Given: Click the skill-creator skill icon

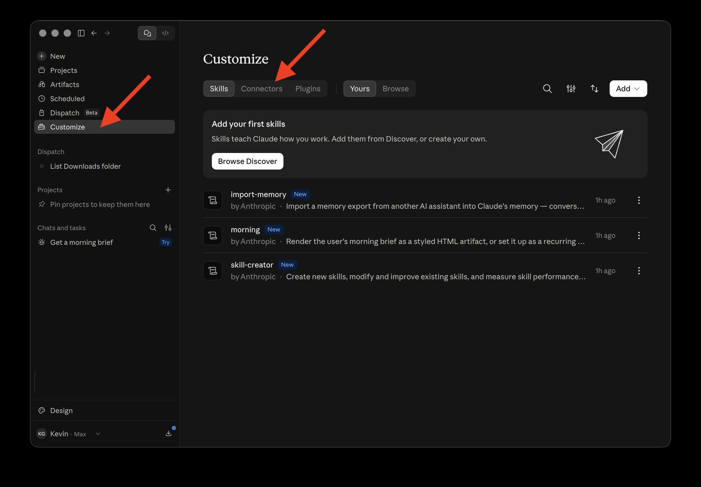Looking at the screenshot, I should (x=213, y=271).
